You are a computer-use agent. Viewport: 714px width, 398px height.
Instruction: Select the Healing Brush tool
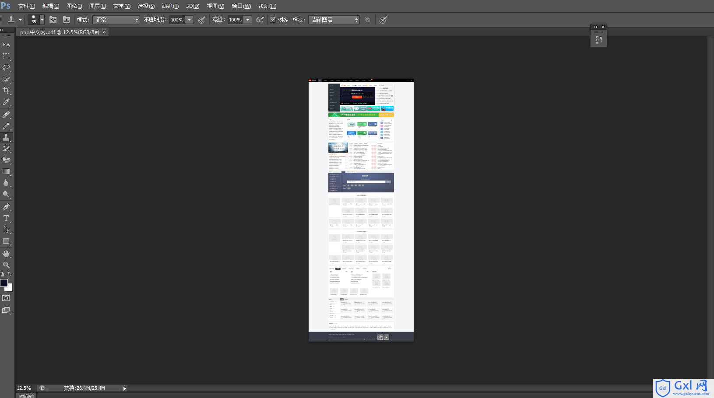[6, 115]
